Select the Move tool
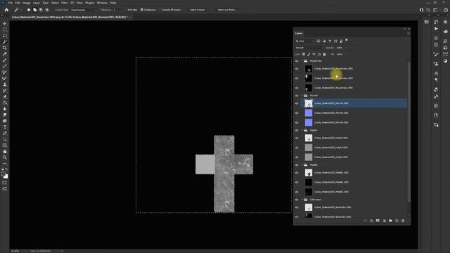450x253 pixels. (5, 23)
